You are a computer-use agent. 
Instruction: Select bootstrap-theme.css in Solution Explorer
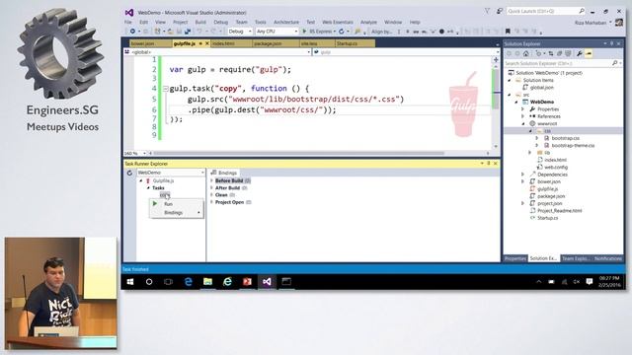(573, 145)
